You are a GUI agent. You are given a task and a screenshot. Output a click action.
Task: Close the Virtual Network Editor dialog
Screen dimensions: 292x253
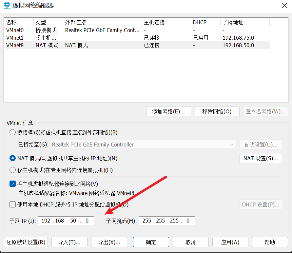coord(284,6)
